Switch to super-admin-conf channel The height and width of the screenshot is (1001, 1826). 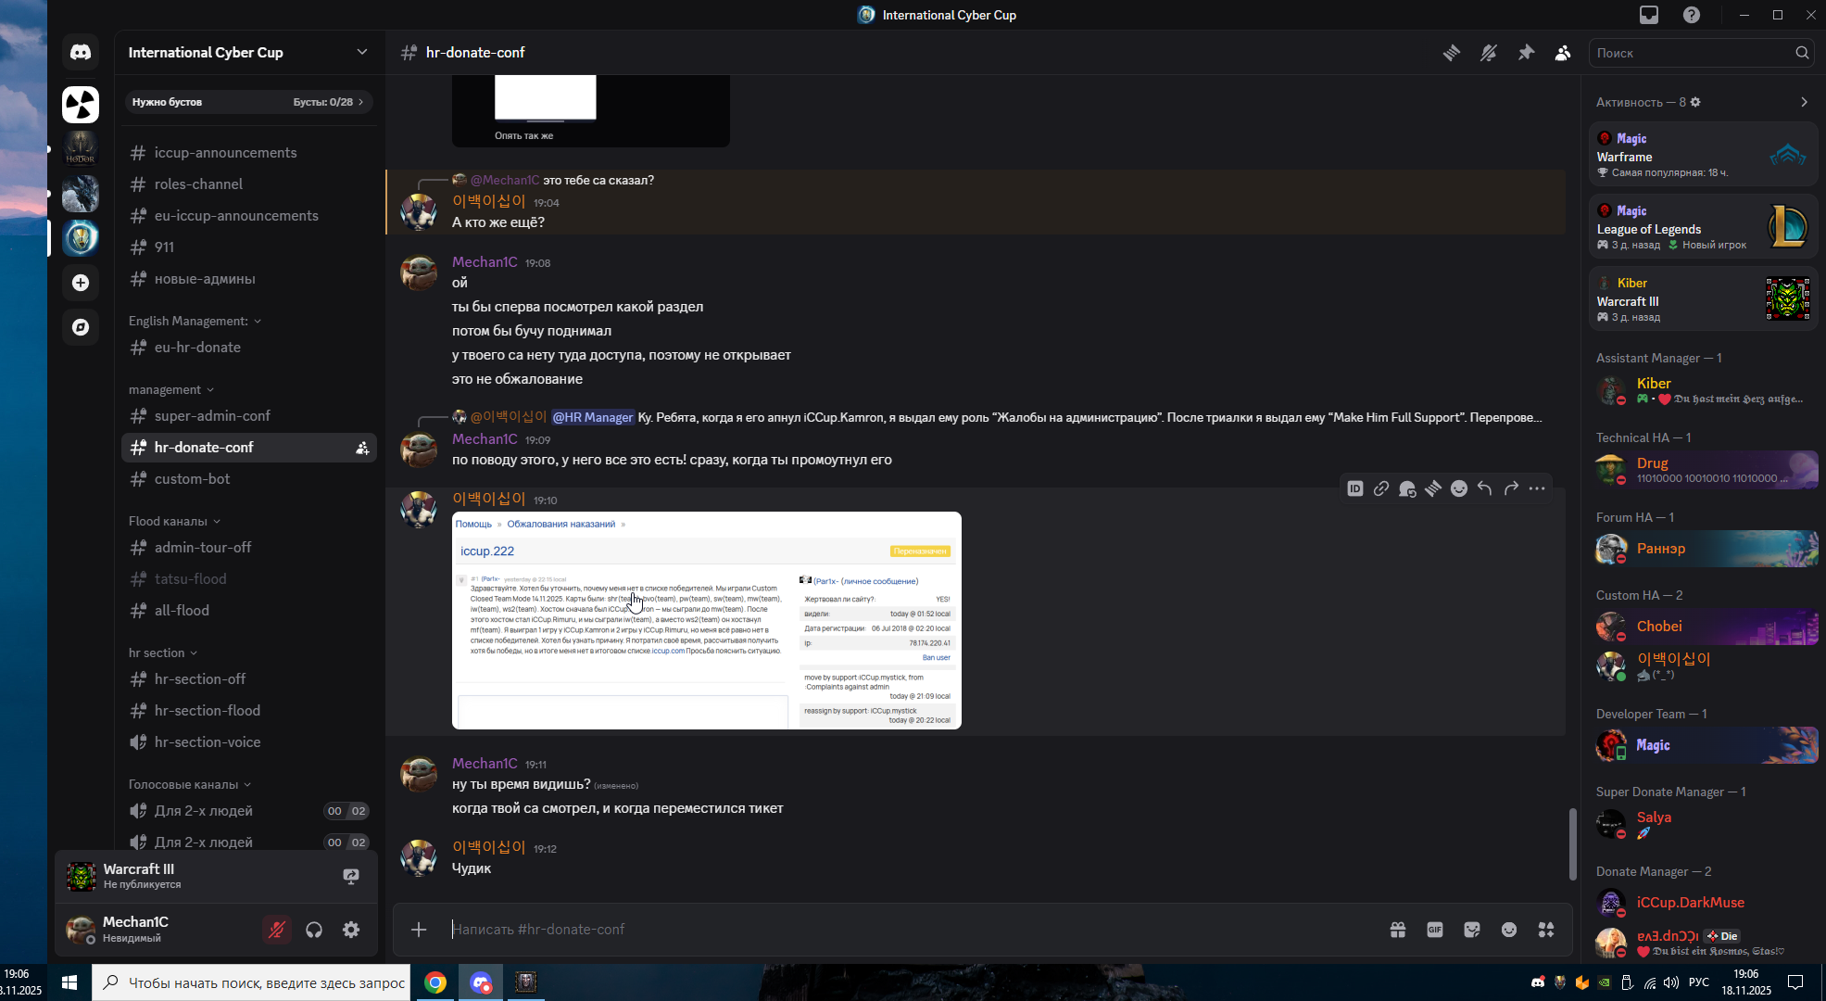[212, 416]
